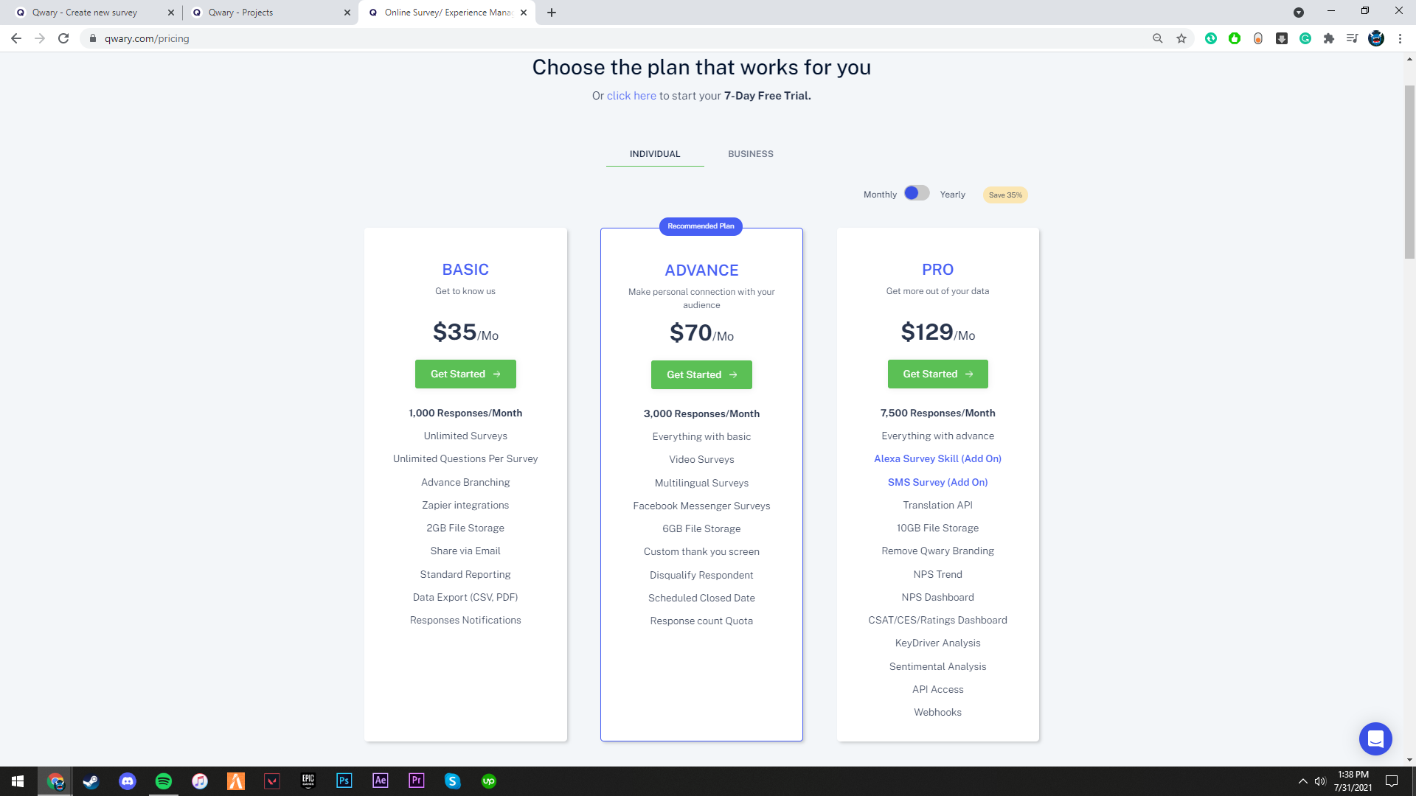This screenshot has height=796, width=1416.
Task: Open Discord from the taskbar
Action: point(128,781)
